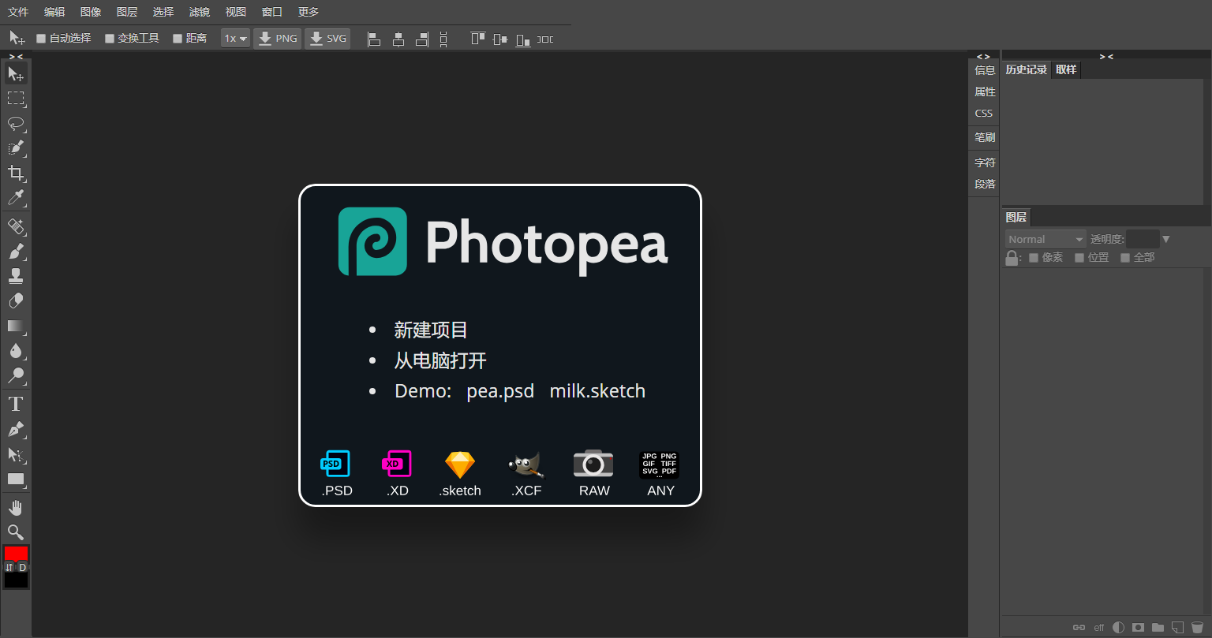Choose the Blur droplet tool
The image size is (1212, 638).
click(x=16, y=351)
